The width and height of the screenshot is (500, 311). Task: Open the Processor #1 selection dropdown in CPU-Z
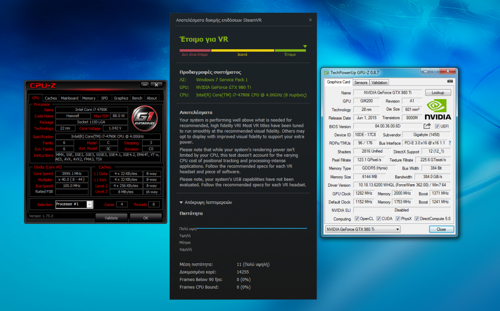pos(89,204)
